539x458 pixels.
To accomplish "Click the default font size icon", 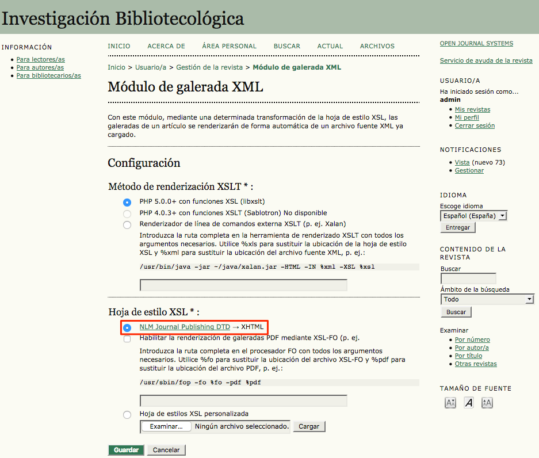I will click(x=469, y=403).
